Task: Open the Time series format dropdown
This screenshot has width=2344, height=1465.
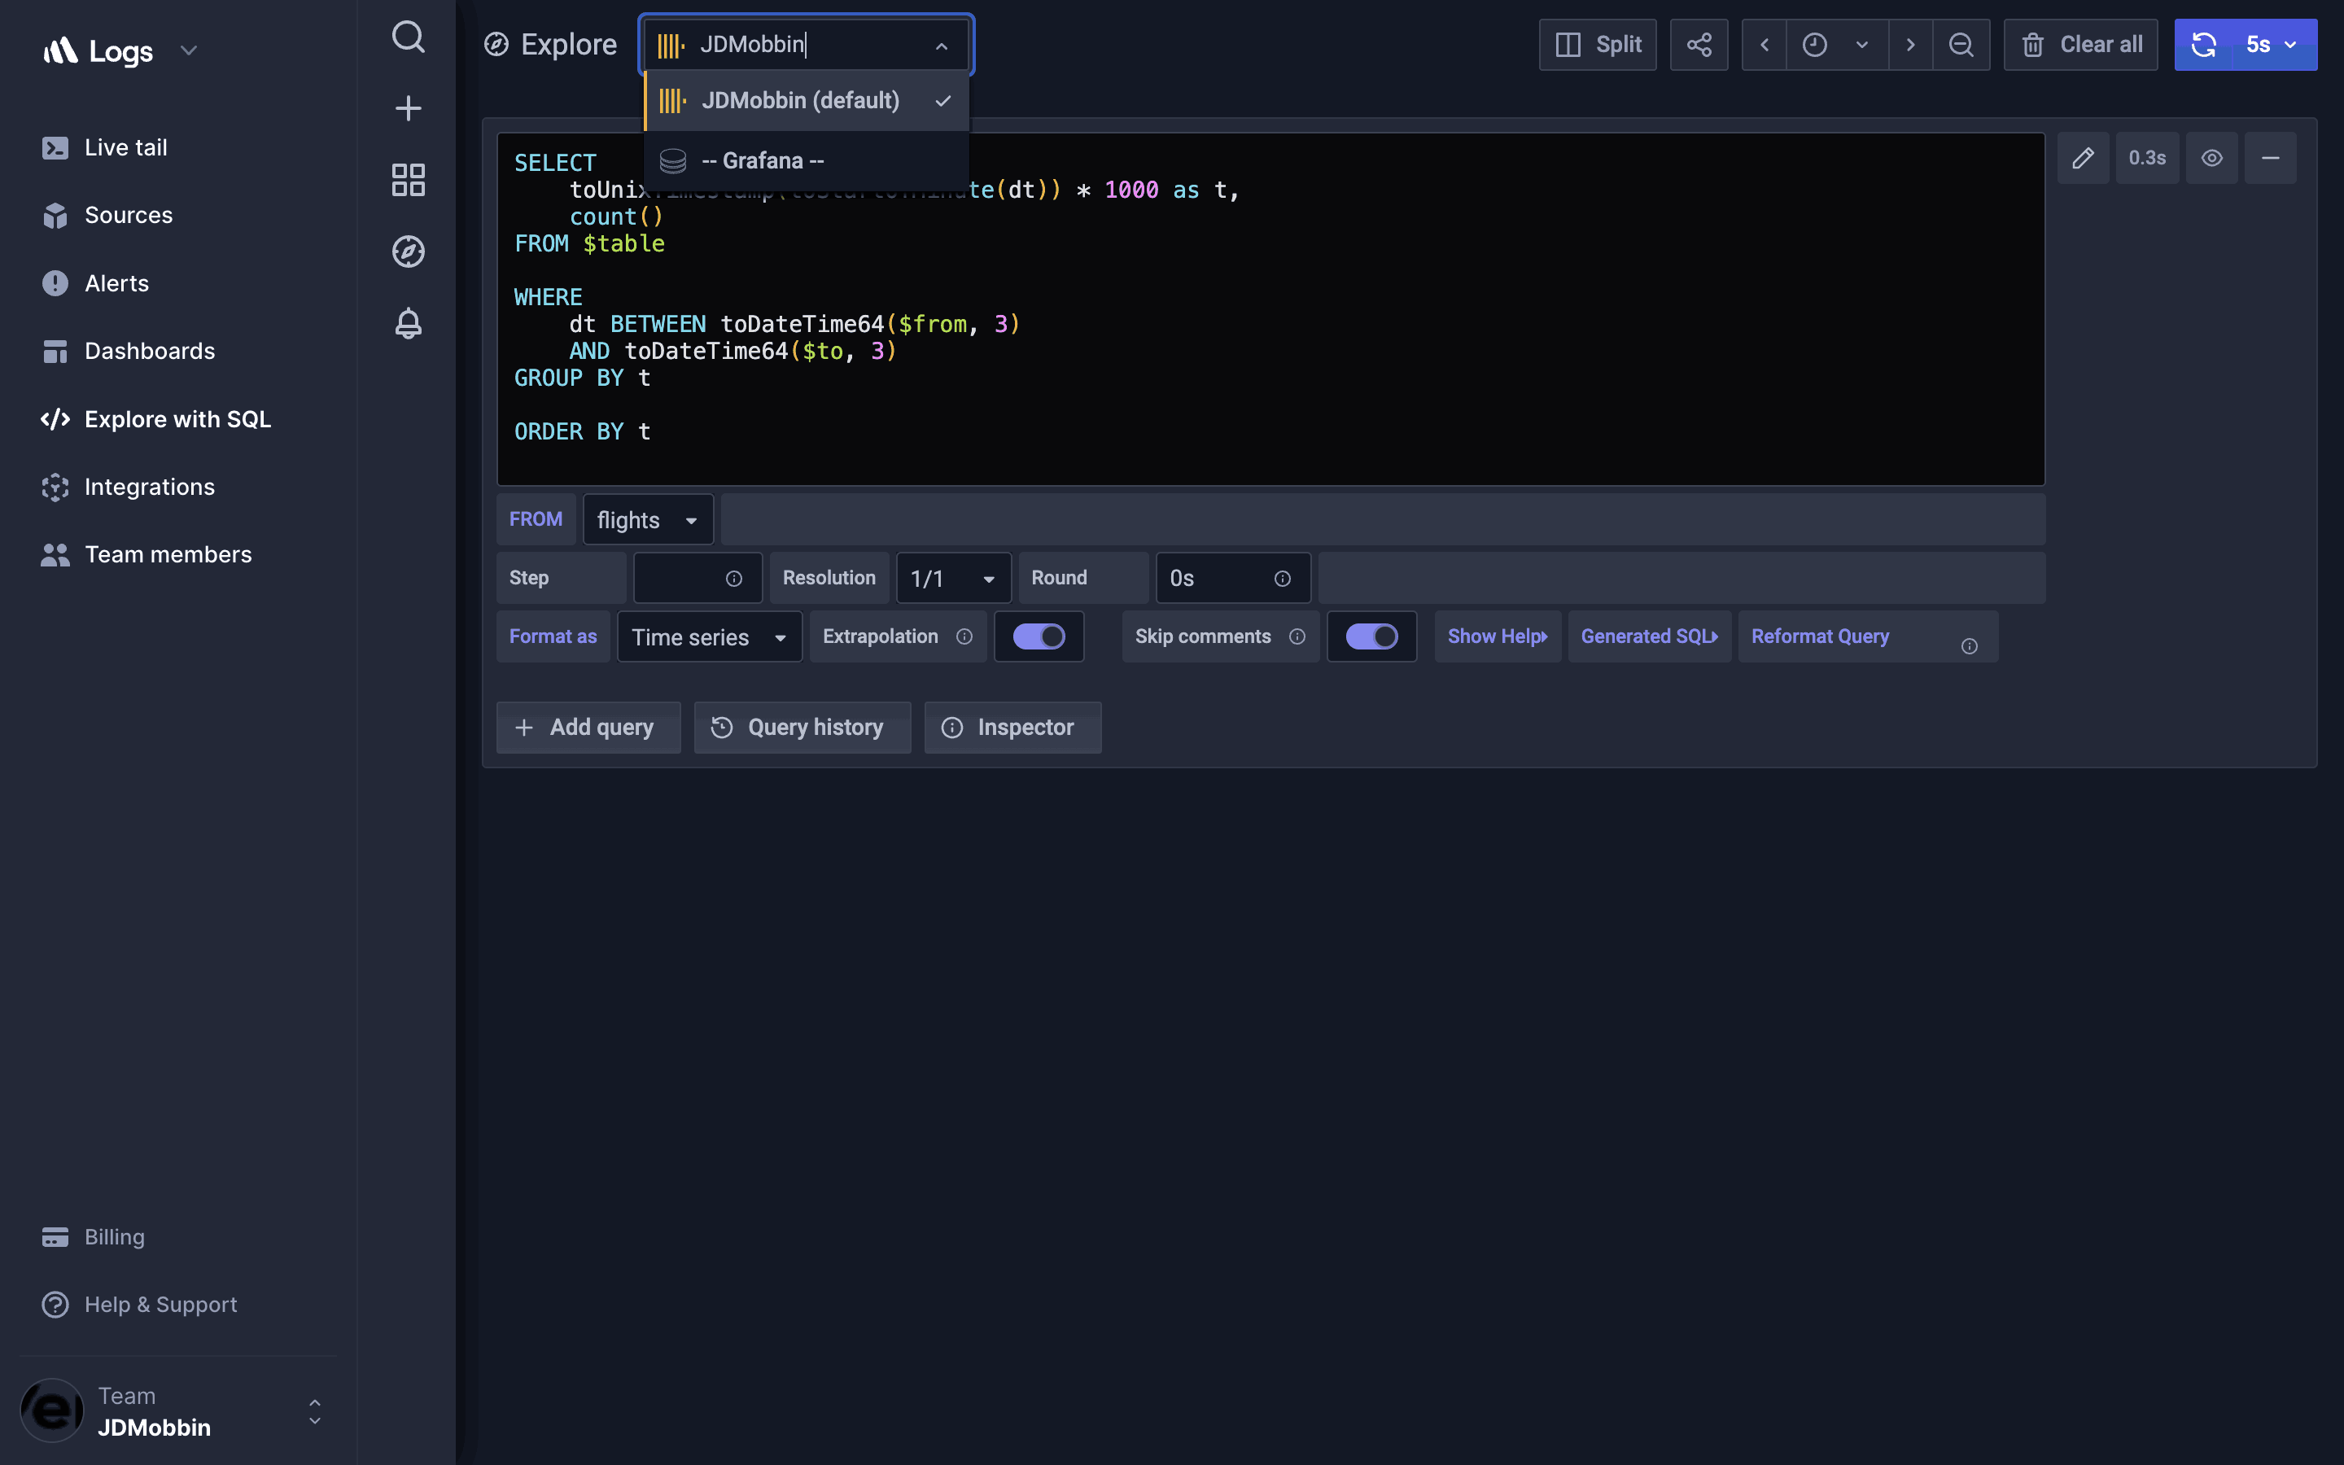Action: click(x=709, y=637)
